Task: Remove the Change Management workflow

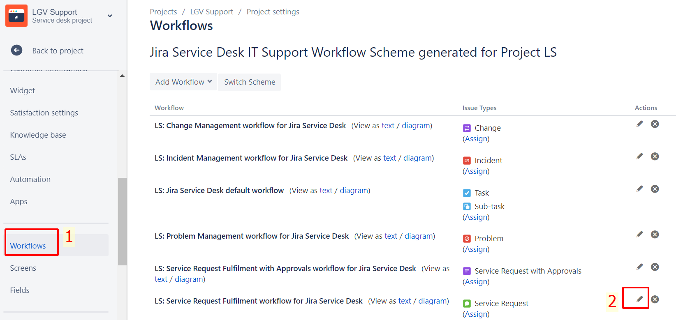Action: coord(655,124)
